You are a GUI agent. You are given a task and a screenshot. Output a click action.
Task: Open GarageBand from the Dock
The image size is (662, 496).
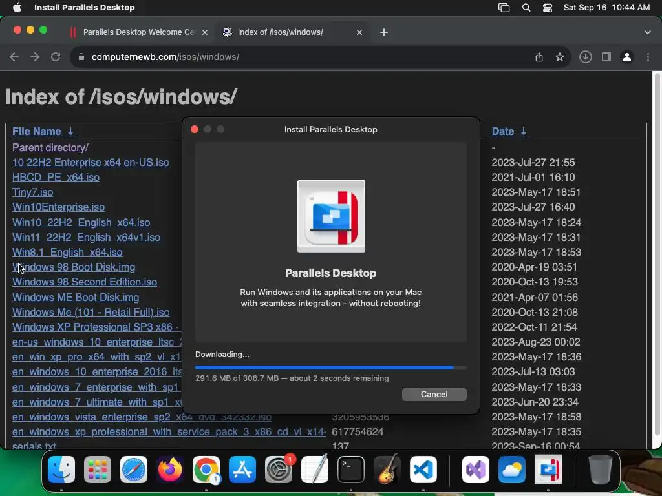(x=387, y=470)
